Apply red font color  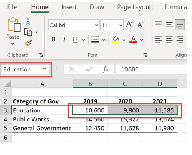point(133,39)
